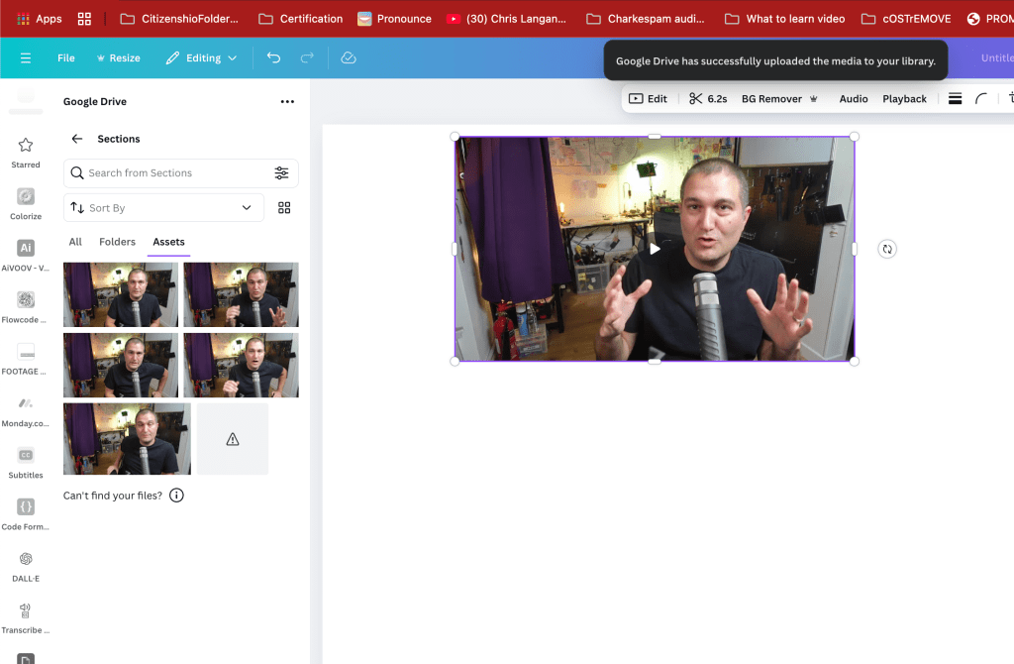Redo the last action
Image resolution: width=1014 pixels, height=664 pixels.
307,58
